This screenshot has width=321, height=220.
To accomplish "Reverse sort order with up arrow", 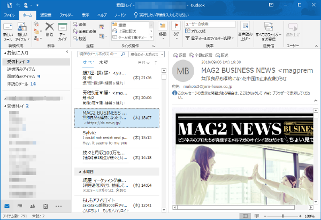I will 156,63.
